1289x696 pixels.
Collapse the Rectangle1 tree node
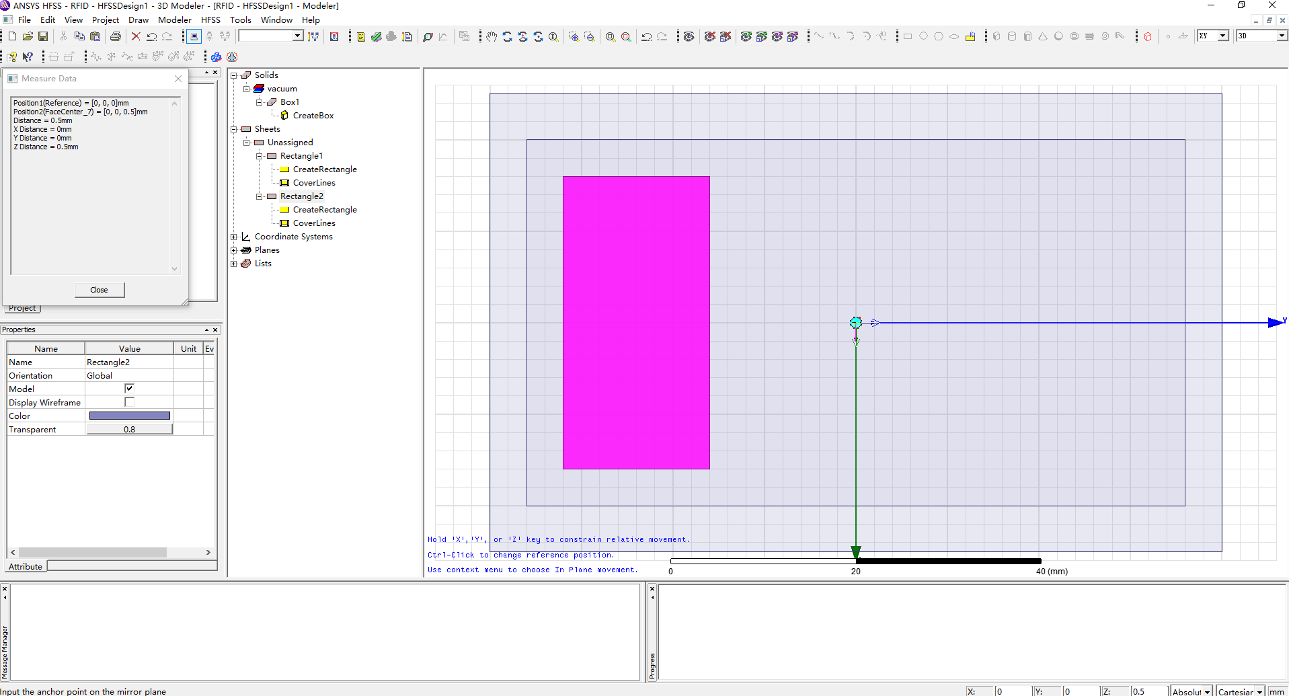[260, 156]
